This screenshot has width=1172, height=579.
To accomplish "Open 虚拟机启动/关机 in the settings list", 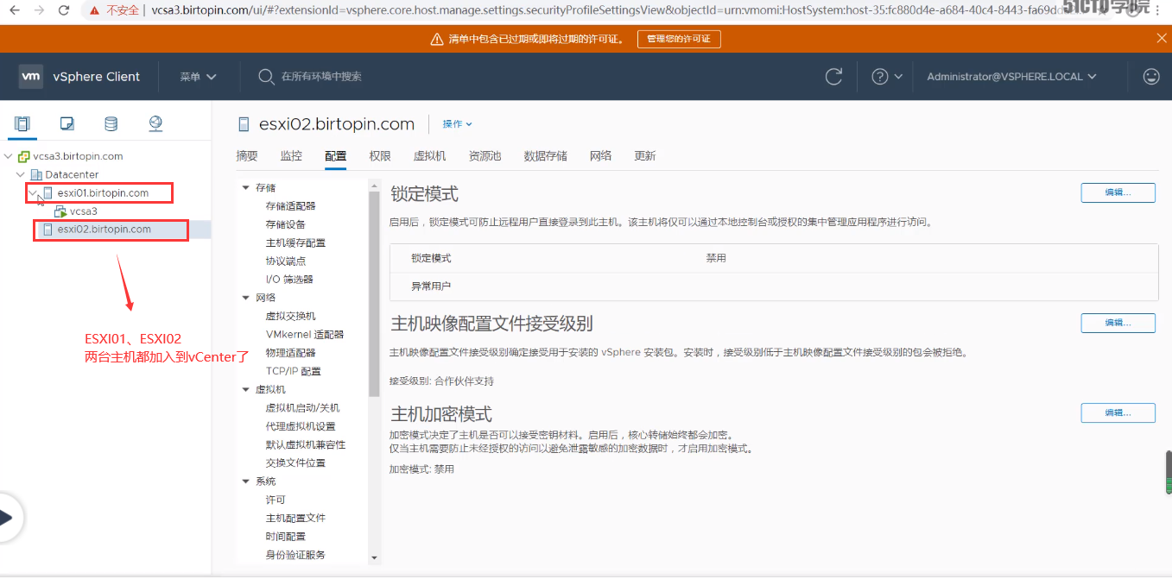I will tap(302, 407).
